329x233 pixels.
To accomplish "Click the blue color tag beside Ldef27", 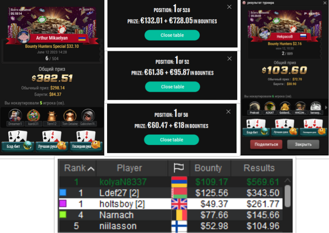I will [63, 192].
